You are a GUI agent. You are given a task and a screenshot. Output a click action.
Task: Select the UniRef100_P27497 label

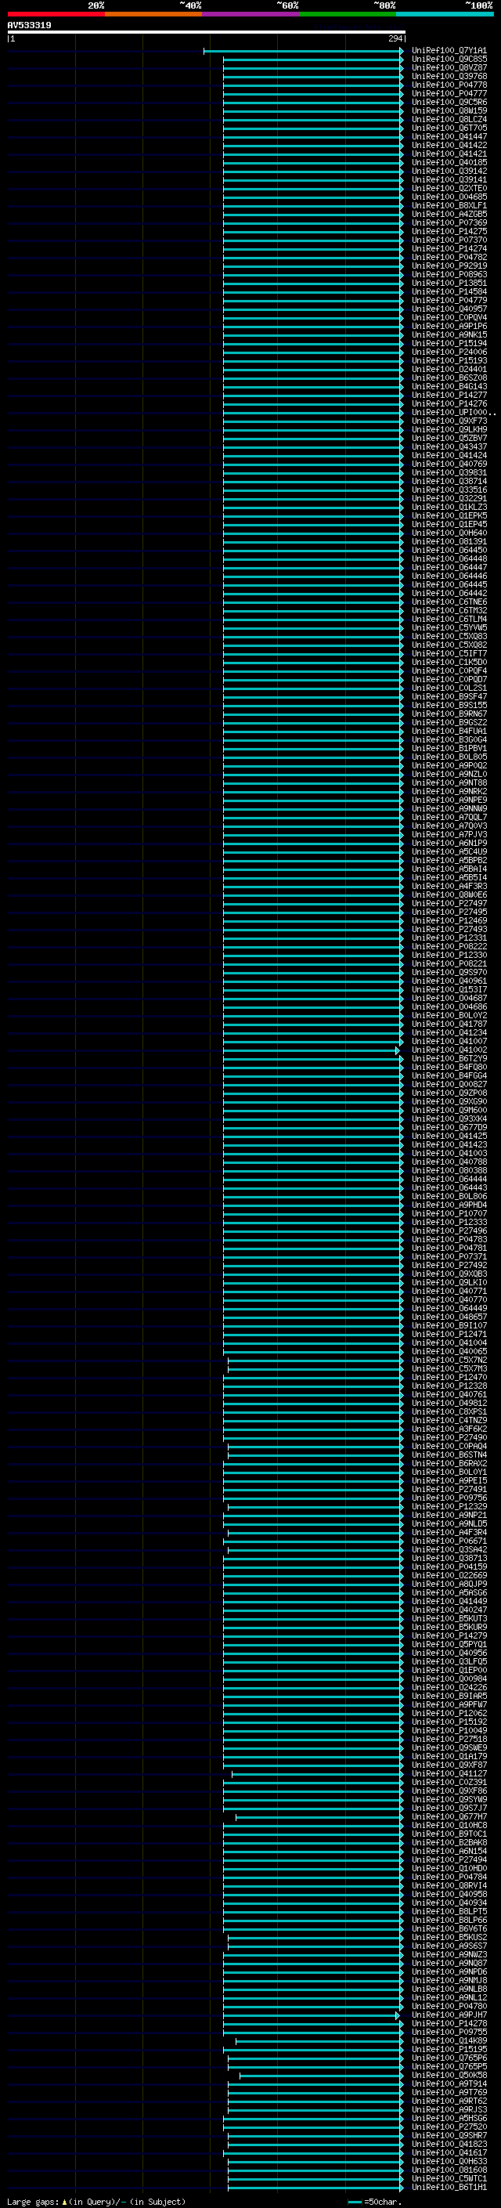pos(449,903)
